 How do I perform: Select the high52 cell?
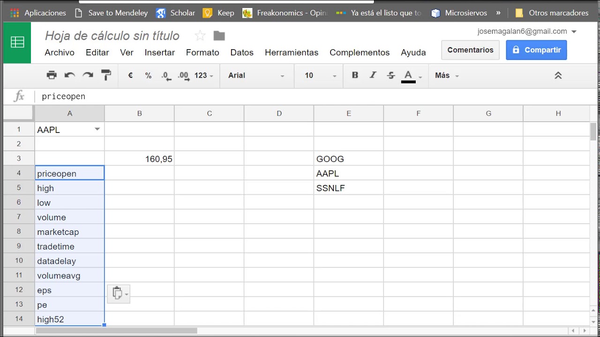point(69,319)
